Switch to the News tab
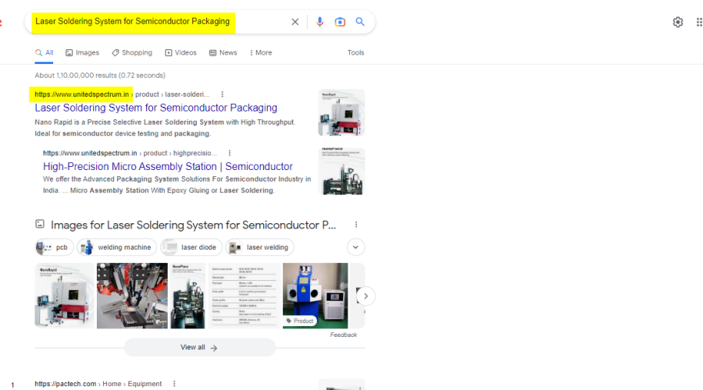 tap(223, 53)
